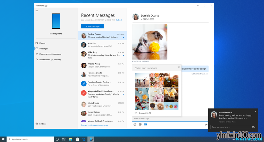This screenshot has width=264, height=142.
Task: Select the cupcakes photo
Action: 171,95
